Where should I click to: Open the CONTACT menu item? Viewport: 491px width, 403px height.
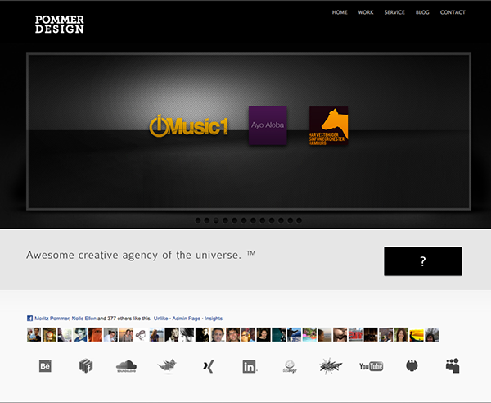click(x=453, y=12)
